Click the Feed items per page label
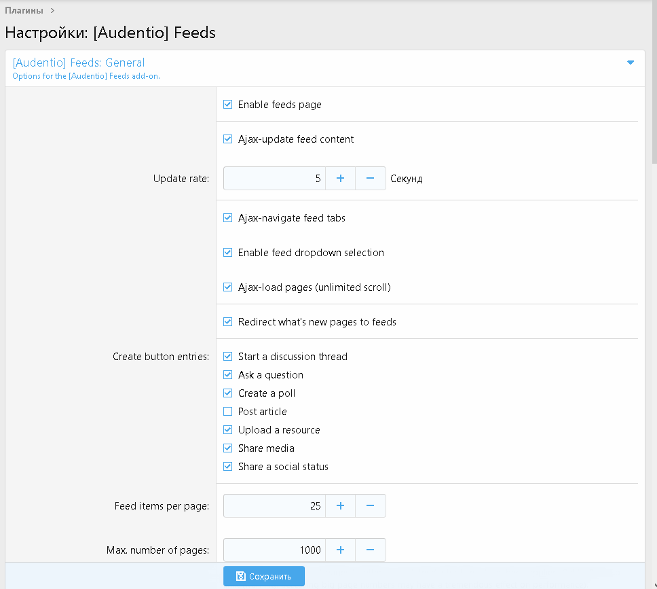The height and width of the screenshot is (589, 657). click(162, 506)
